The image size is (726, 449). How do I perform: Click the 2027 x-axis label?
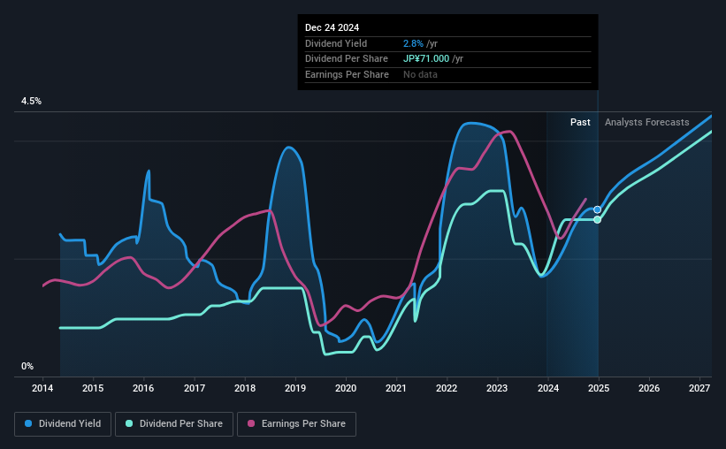coord(699,388)
